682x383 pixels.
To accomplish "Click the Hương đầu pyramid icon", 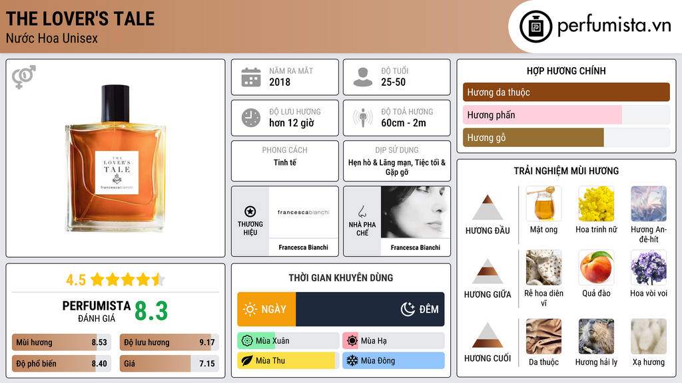I will click(488, 207).
